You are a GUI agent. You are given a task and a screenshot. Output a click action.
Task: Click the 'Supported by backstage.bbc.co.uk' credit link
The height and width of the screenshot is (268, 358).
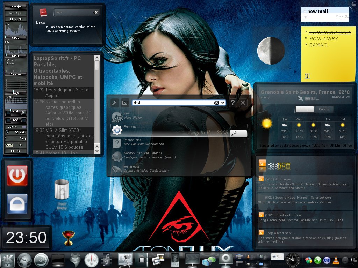[306, 146]
